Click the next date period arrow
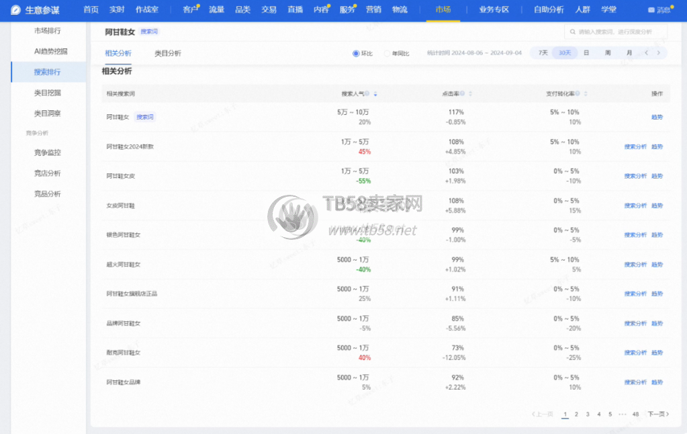The width and height of the screenshot is (687, 434). (x=659, y=53)
